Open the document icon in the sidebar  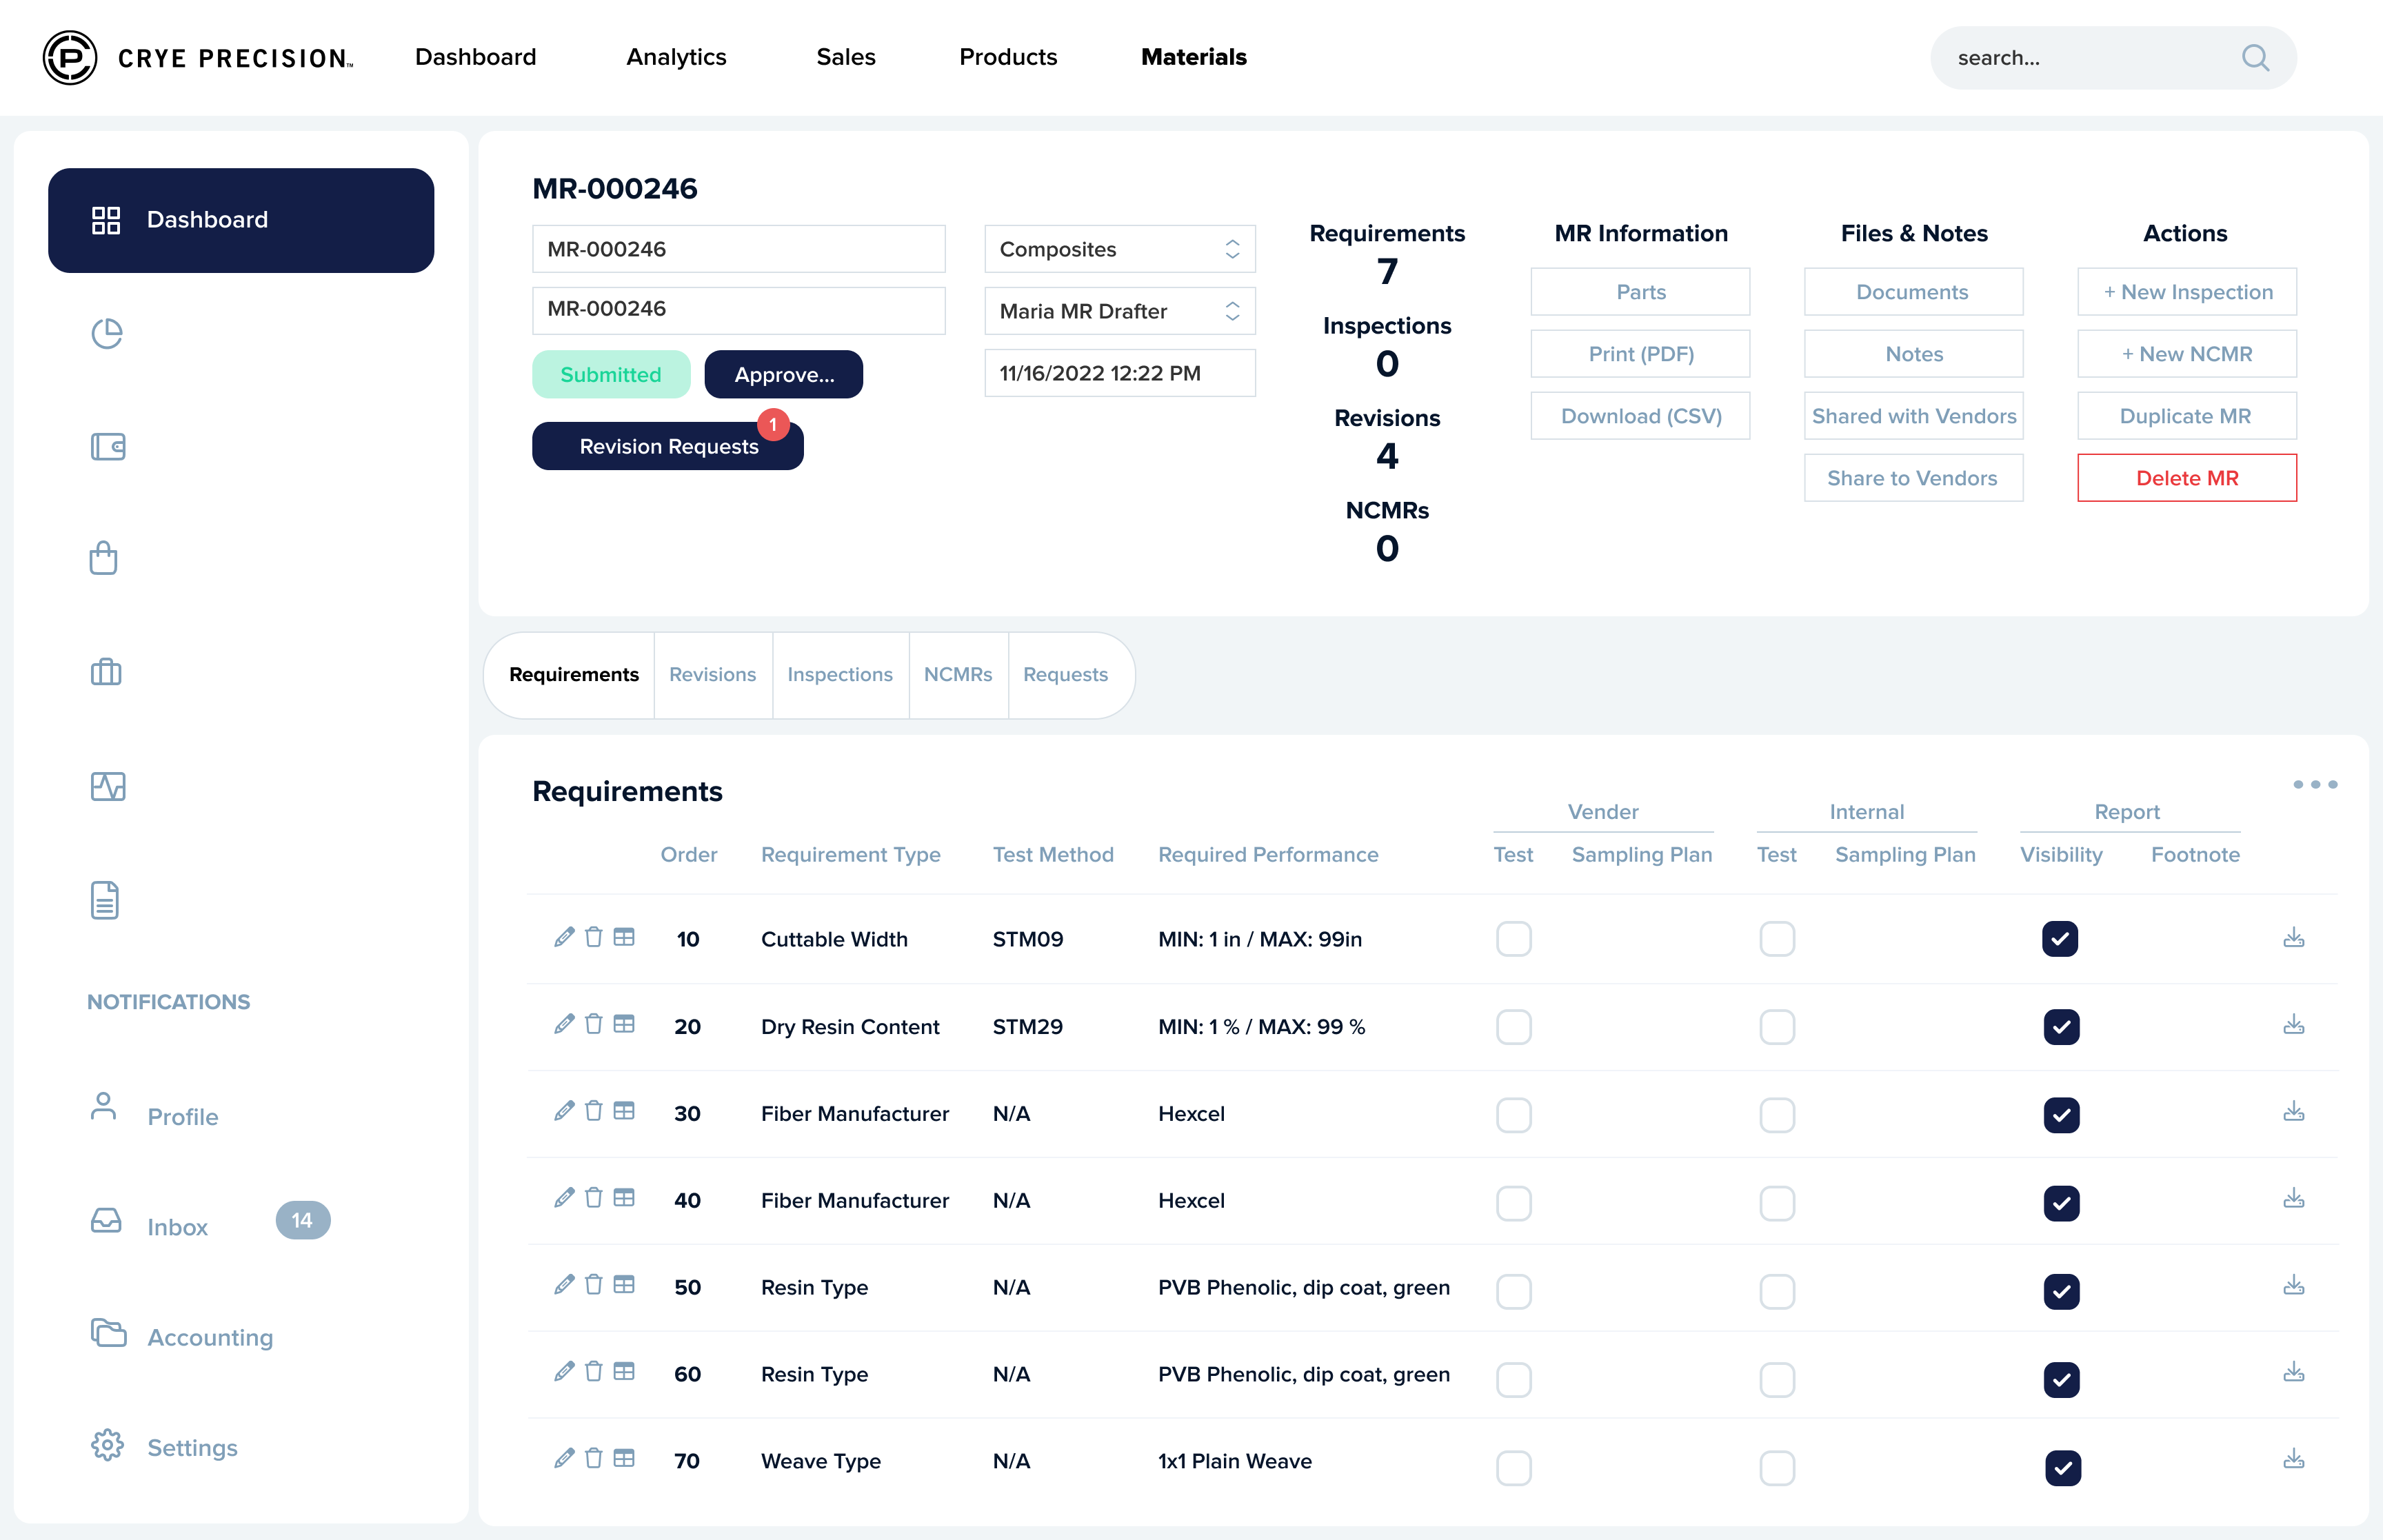104,900
